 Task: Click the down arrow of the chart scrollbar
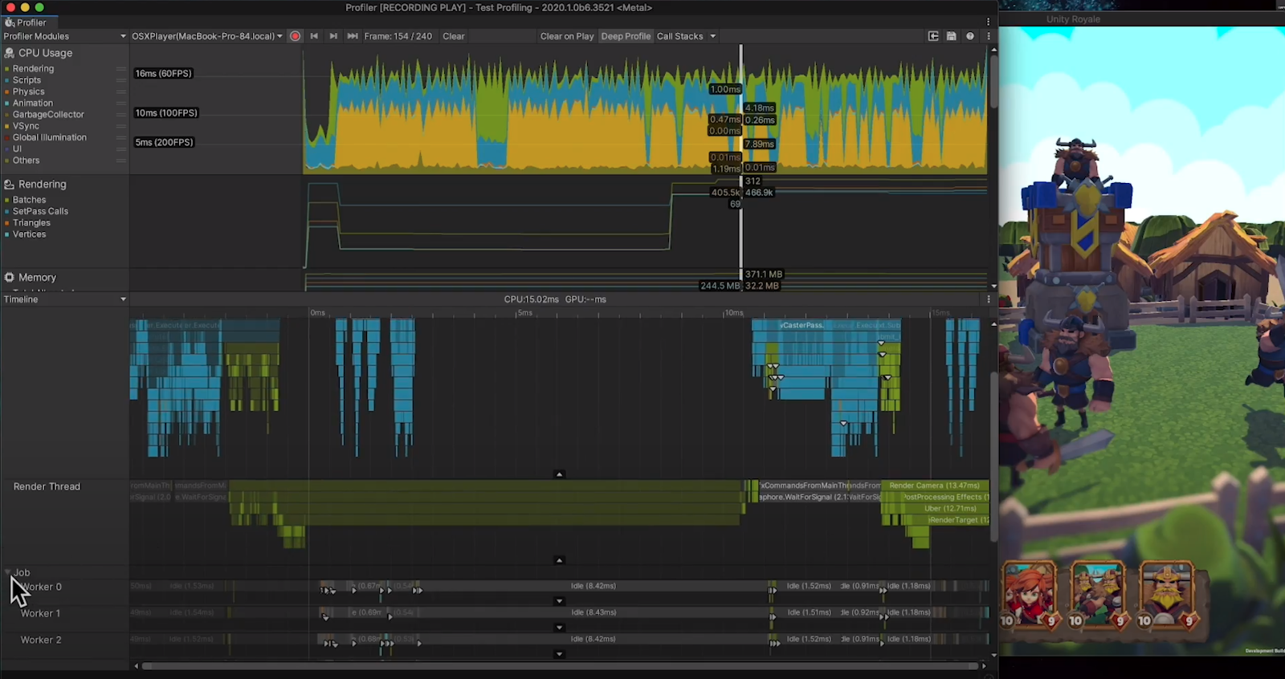tap(993, 287)
